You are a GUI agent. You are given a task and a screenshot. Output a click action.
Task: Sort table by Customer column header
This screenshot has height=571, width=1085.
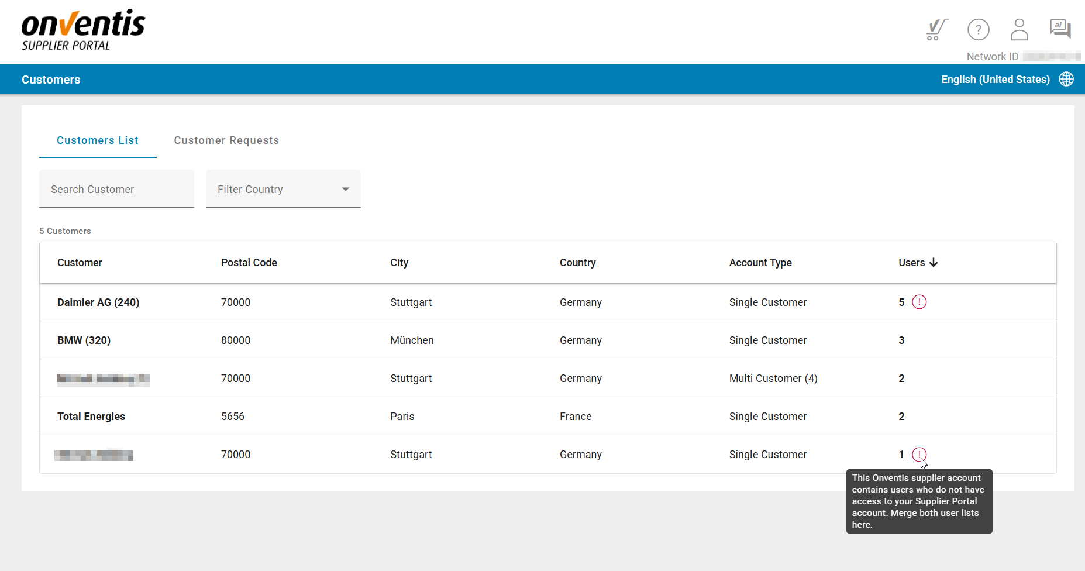[x=80, y=263]
